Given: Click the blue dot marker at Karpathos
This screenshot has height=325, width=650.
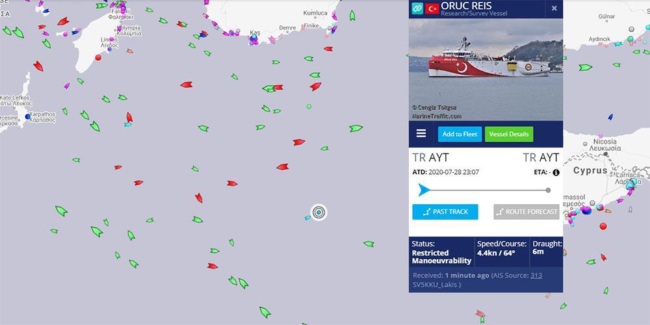Looking at the screenshot, I should coord(28,116).
